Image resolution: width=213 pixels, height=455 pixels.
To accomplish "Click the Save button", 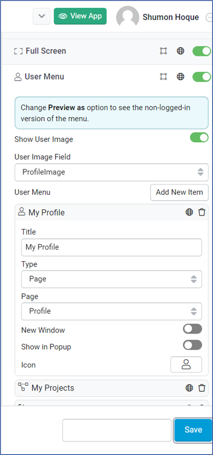I will tap(193, 430).
